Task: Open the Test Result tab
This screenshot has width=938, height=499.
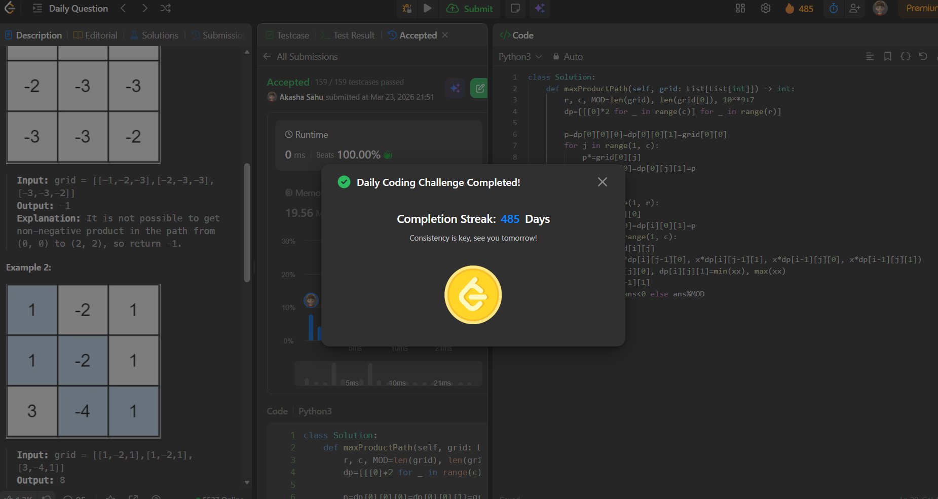Action: click(x=353, y=35)
